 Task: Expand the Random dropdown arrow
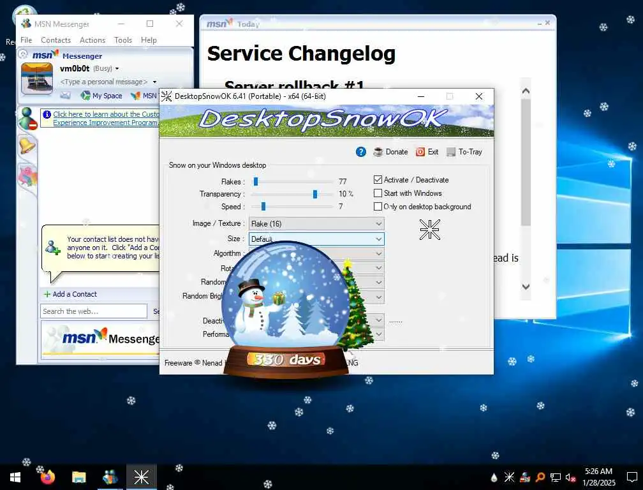point(378,282)
